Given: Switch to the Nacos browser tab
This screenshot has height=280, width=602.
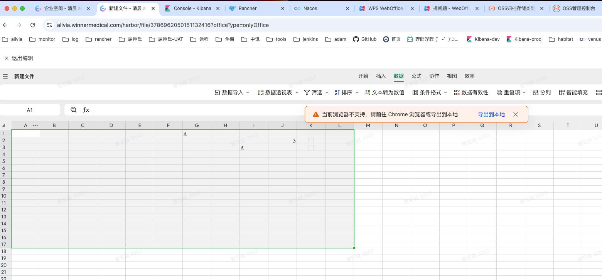Looking at the screenshot, I should click(322, 8).
